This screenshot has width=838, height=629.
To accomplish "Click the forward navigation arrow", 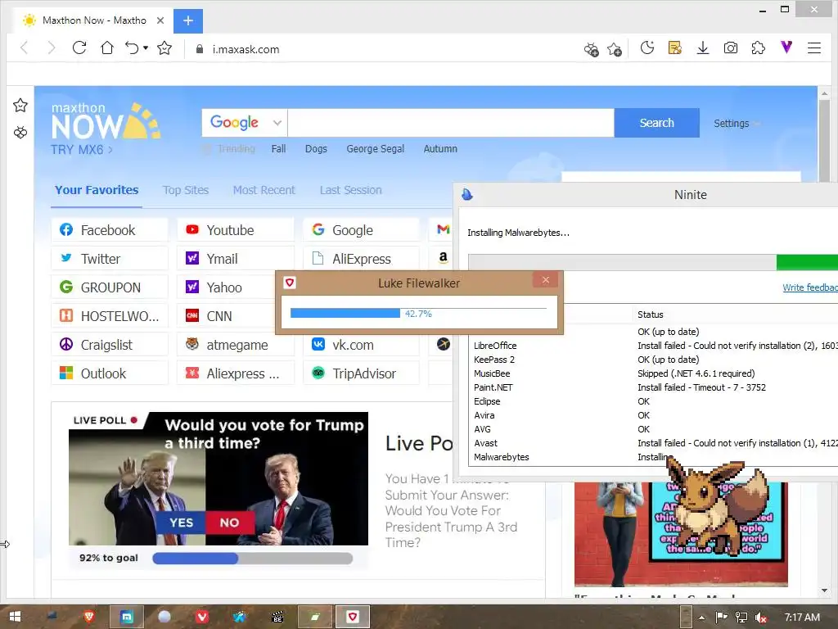I will (52, 48).
